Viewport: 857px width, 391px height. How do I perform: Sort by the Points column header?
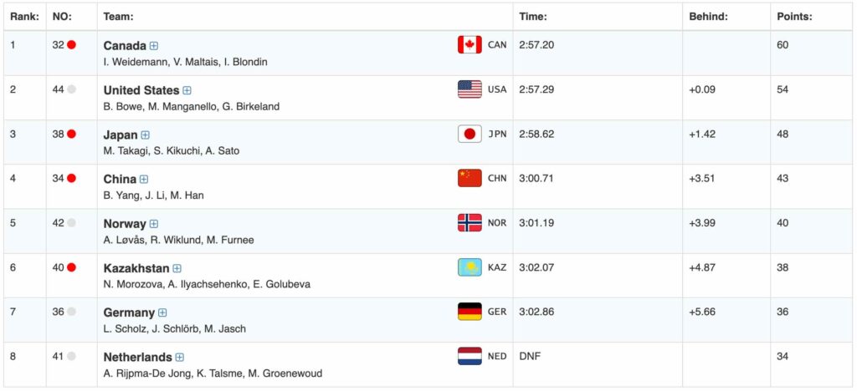pos(794,17)
